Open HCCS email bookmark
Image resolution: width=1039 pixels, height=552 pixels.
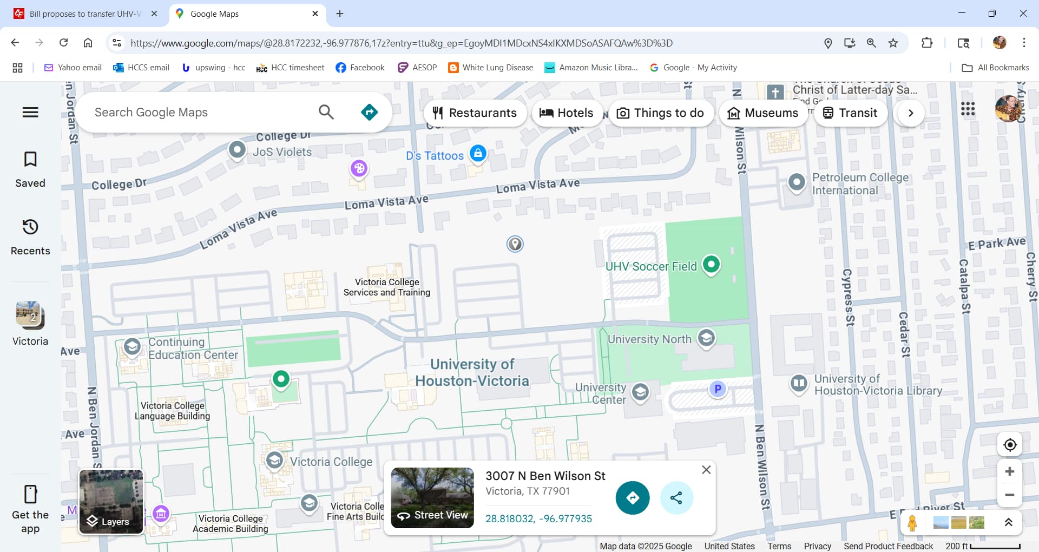click(x=141, y=68)
